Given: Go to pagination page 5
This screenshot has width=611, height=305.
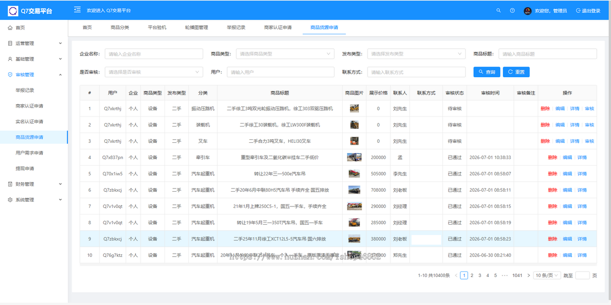Looking at the screenshot, I should pos(495,275).
